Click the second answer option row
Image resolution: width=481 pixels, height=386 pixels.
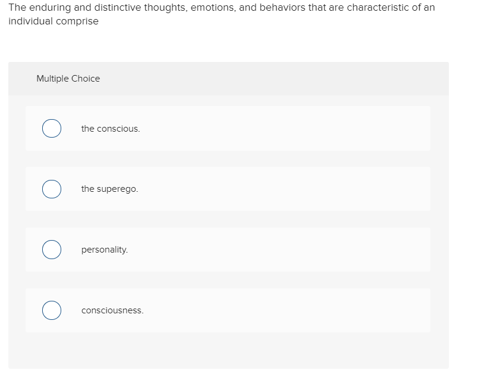coord(228,189)
